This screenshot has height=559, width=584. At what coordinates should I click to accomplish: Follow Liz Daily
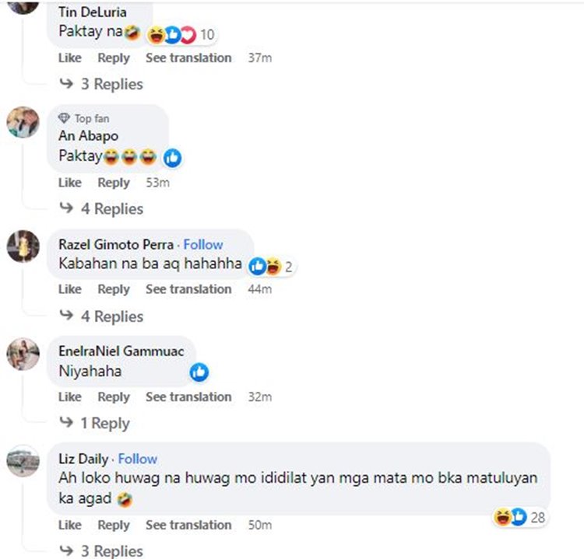(138, 459)
